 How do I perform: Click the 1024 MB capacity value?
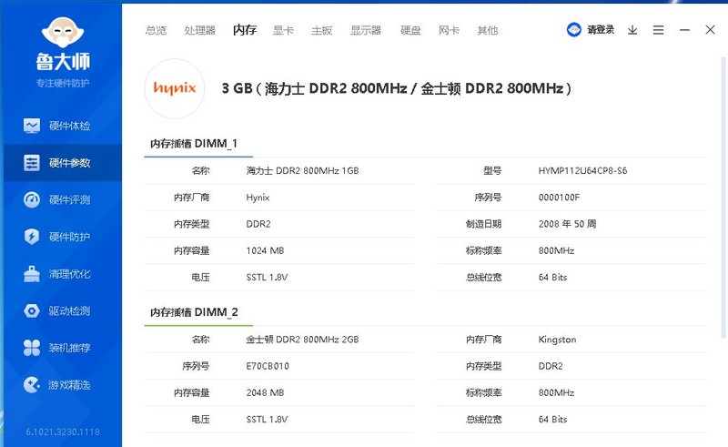(265, 250)
